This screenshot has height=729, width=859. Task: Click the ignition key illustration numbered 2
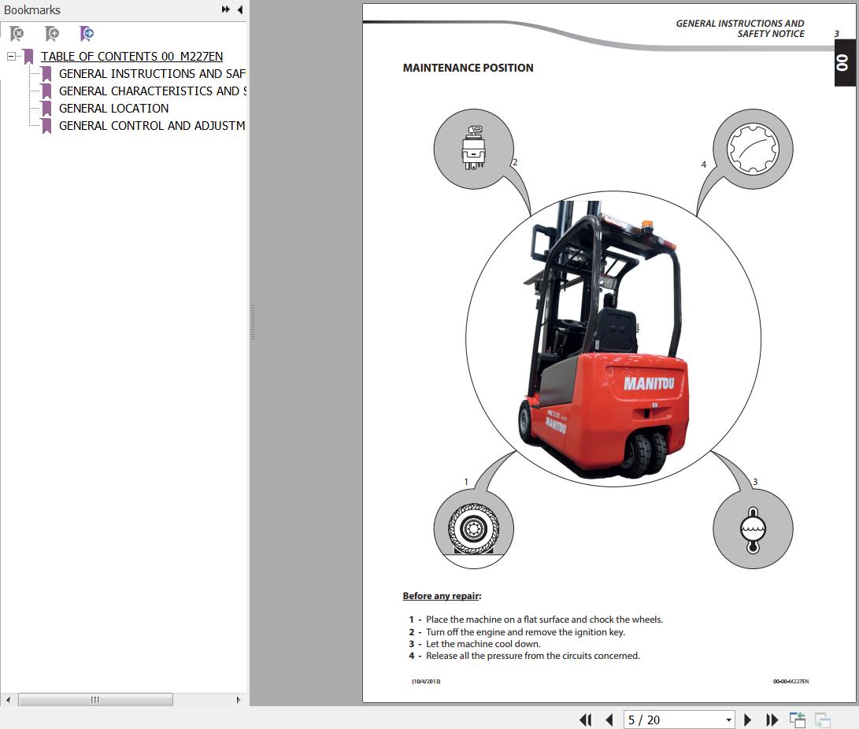click(x=474, y=149)
